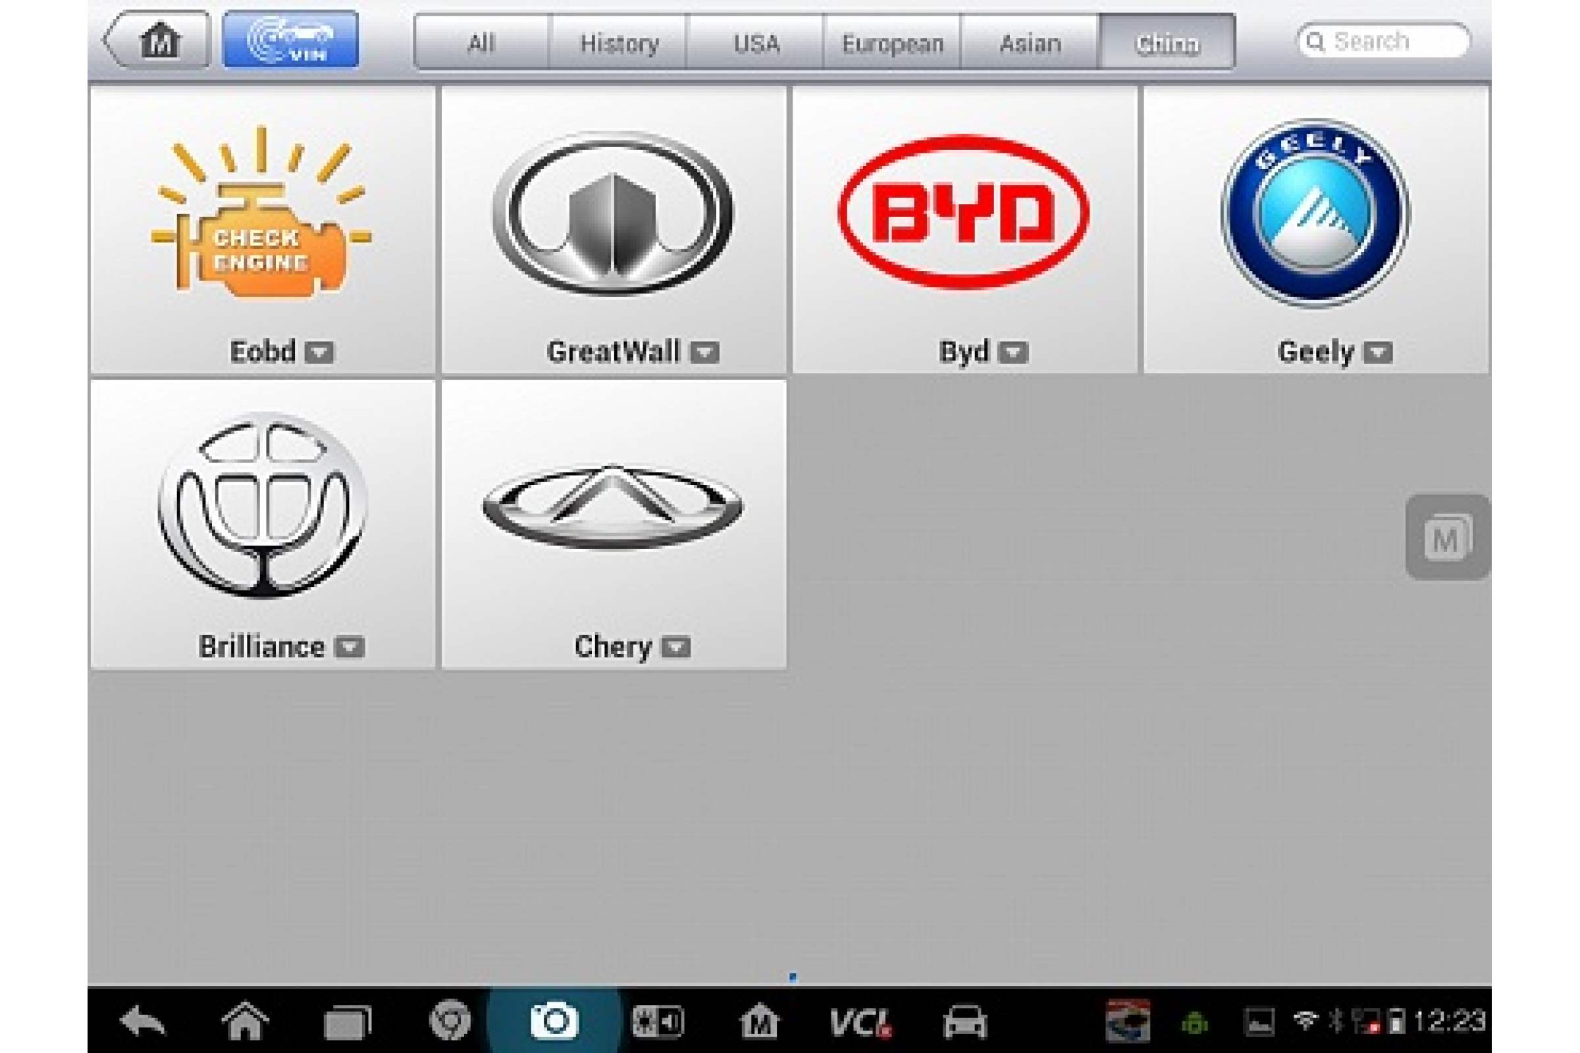Viewport: 1580px width, 1053px height.
Task: Select the China tab
Action: (x=1167, y=43)
